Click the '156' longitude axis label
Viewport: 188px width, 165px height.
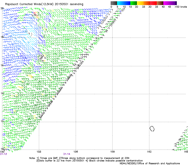coord(76,152)
